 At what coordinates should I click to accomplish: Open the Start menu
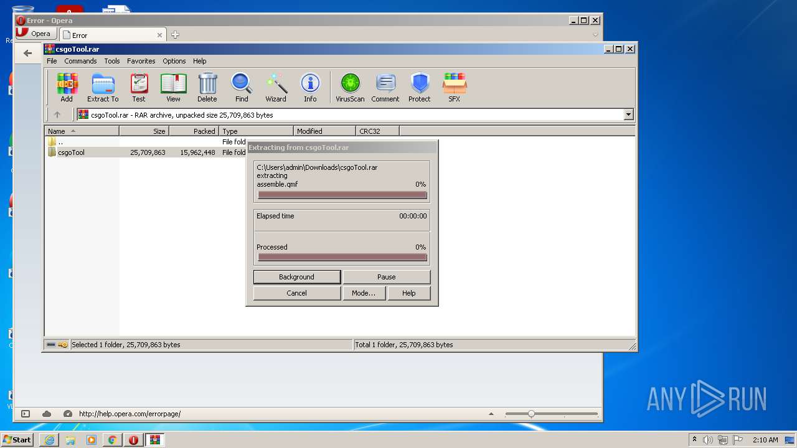click(x=17, y=440)
